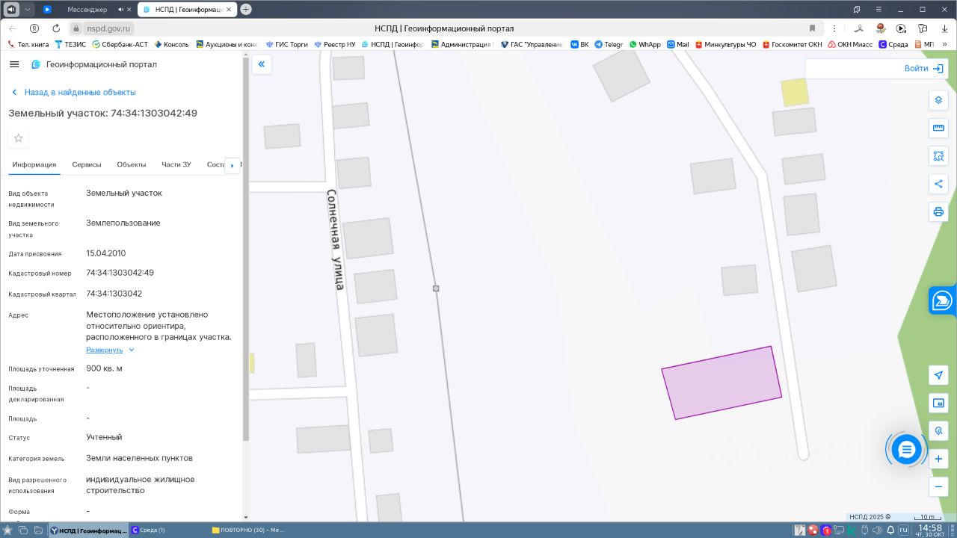Open the ТЕЗИС bookmark
Image resolution: width=957 pixels, height=538 pixels.
tap(70, 45)
